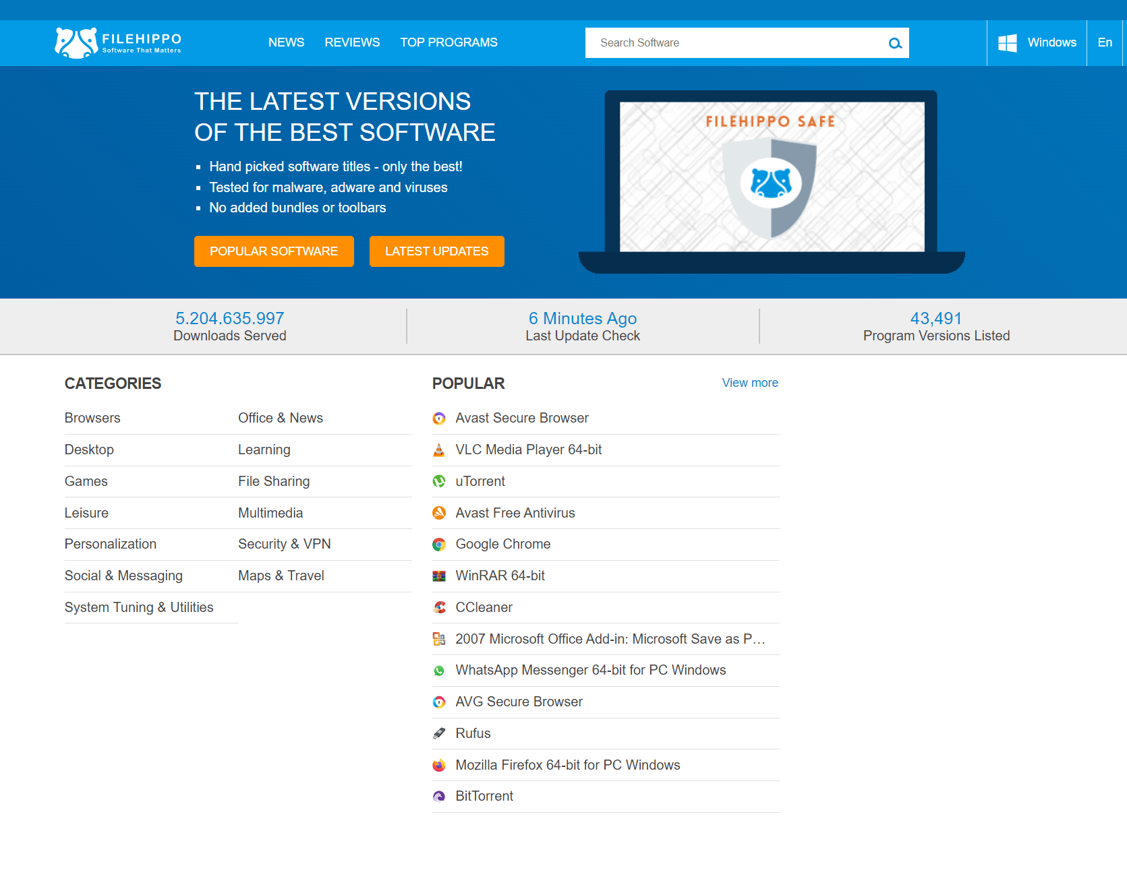Open 2007 Microsoft Office Add-in link

(610, 639)
